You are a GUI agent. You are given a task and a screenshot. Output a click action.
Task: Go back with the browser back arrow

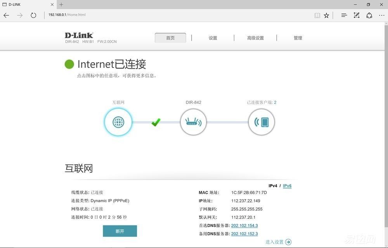point(7,15)
